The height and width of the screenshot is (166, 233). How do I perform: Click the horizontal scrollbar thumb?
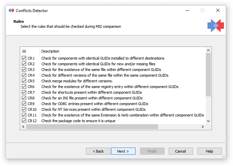pos(92,127)
